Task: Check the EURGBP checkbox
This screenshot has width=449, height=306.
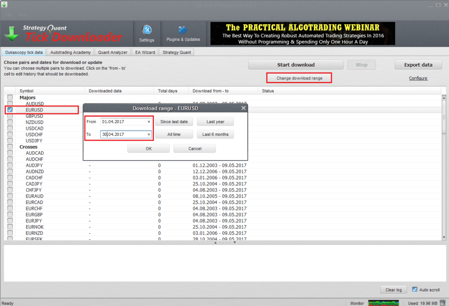Action: [10, 214]
